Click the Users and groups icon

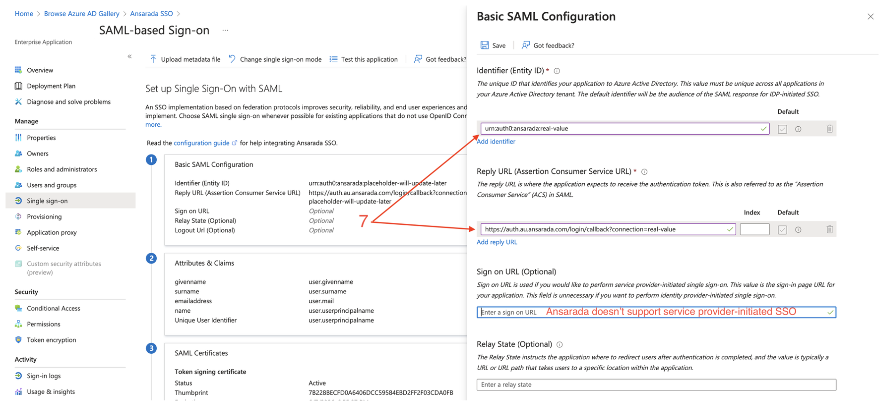tap(18, 185)
